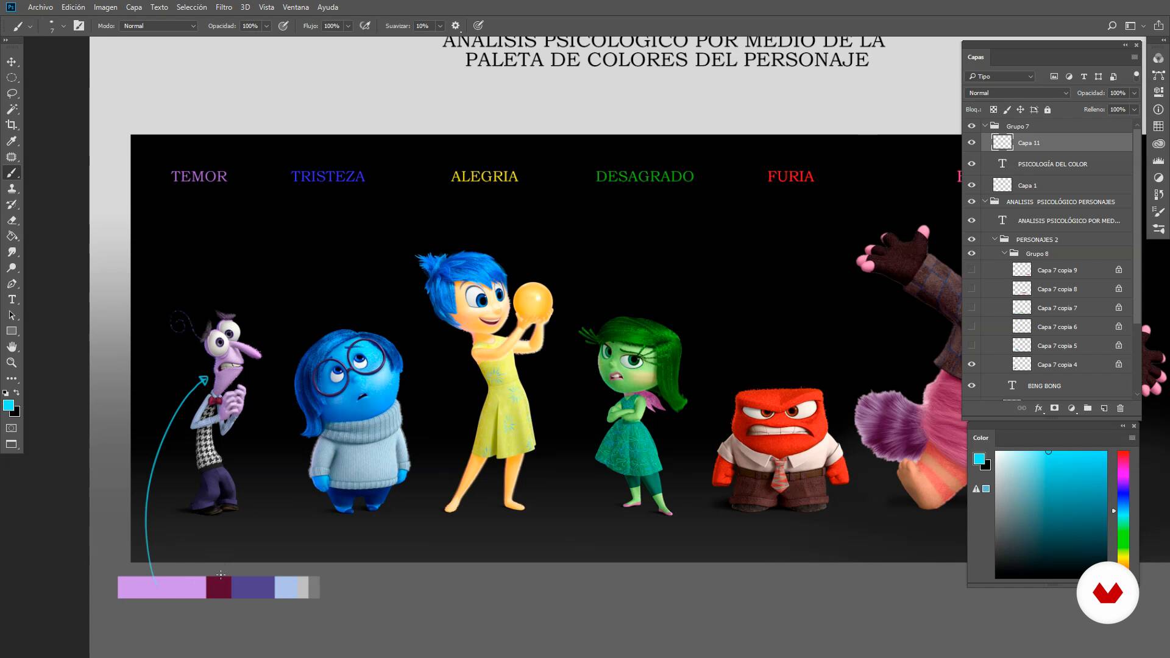Add a layer style with fx icon
Screen dimensions: 1170x658
[1038, 408]
